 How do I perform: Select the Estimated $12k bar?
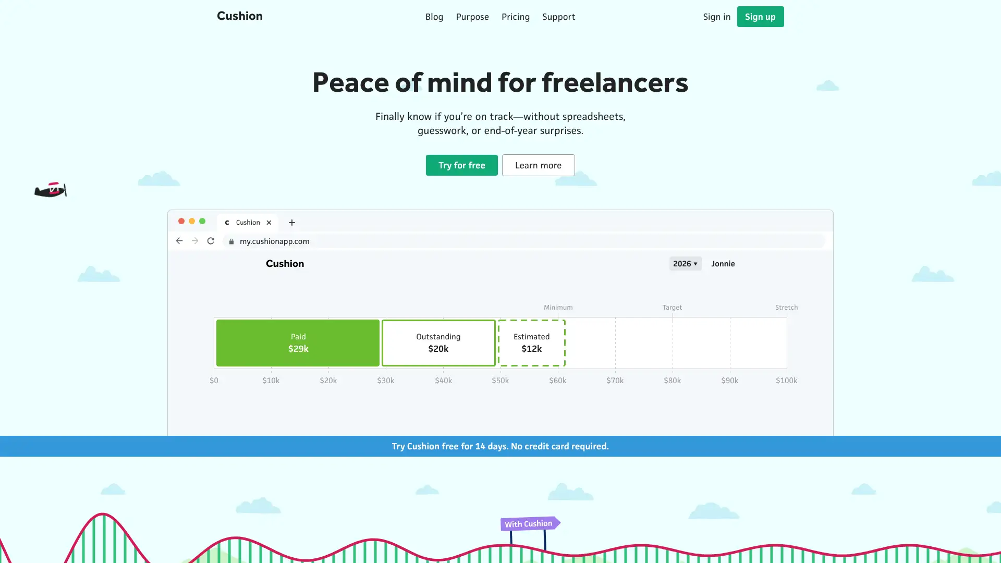tap(531, 343)
